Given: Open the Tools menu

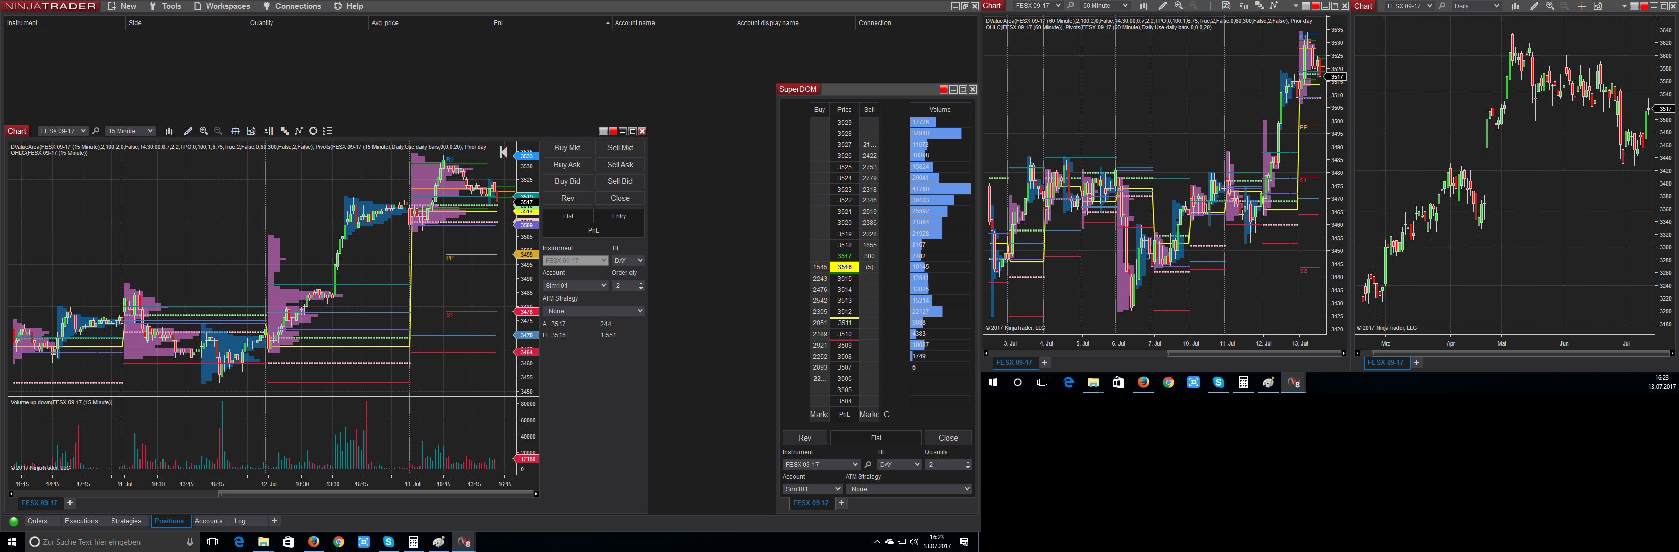Looking at the screenshot, I should coord(165,6).
